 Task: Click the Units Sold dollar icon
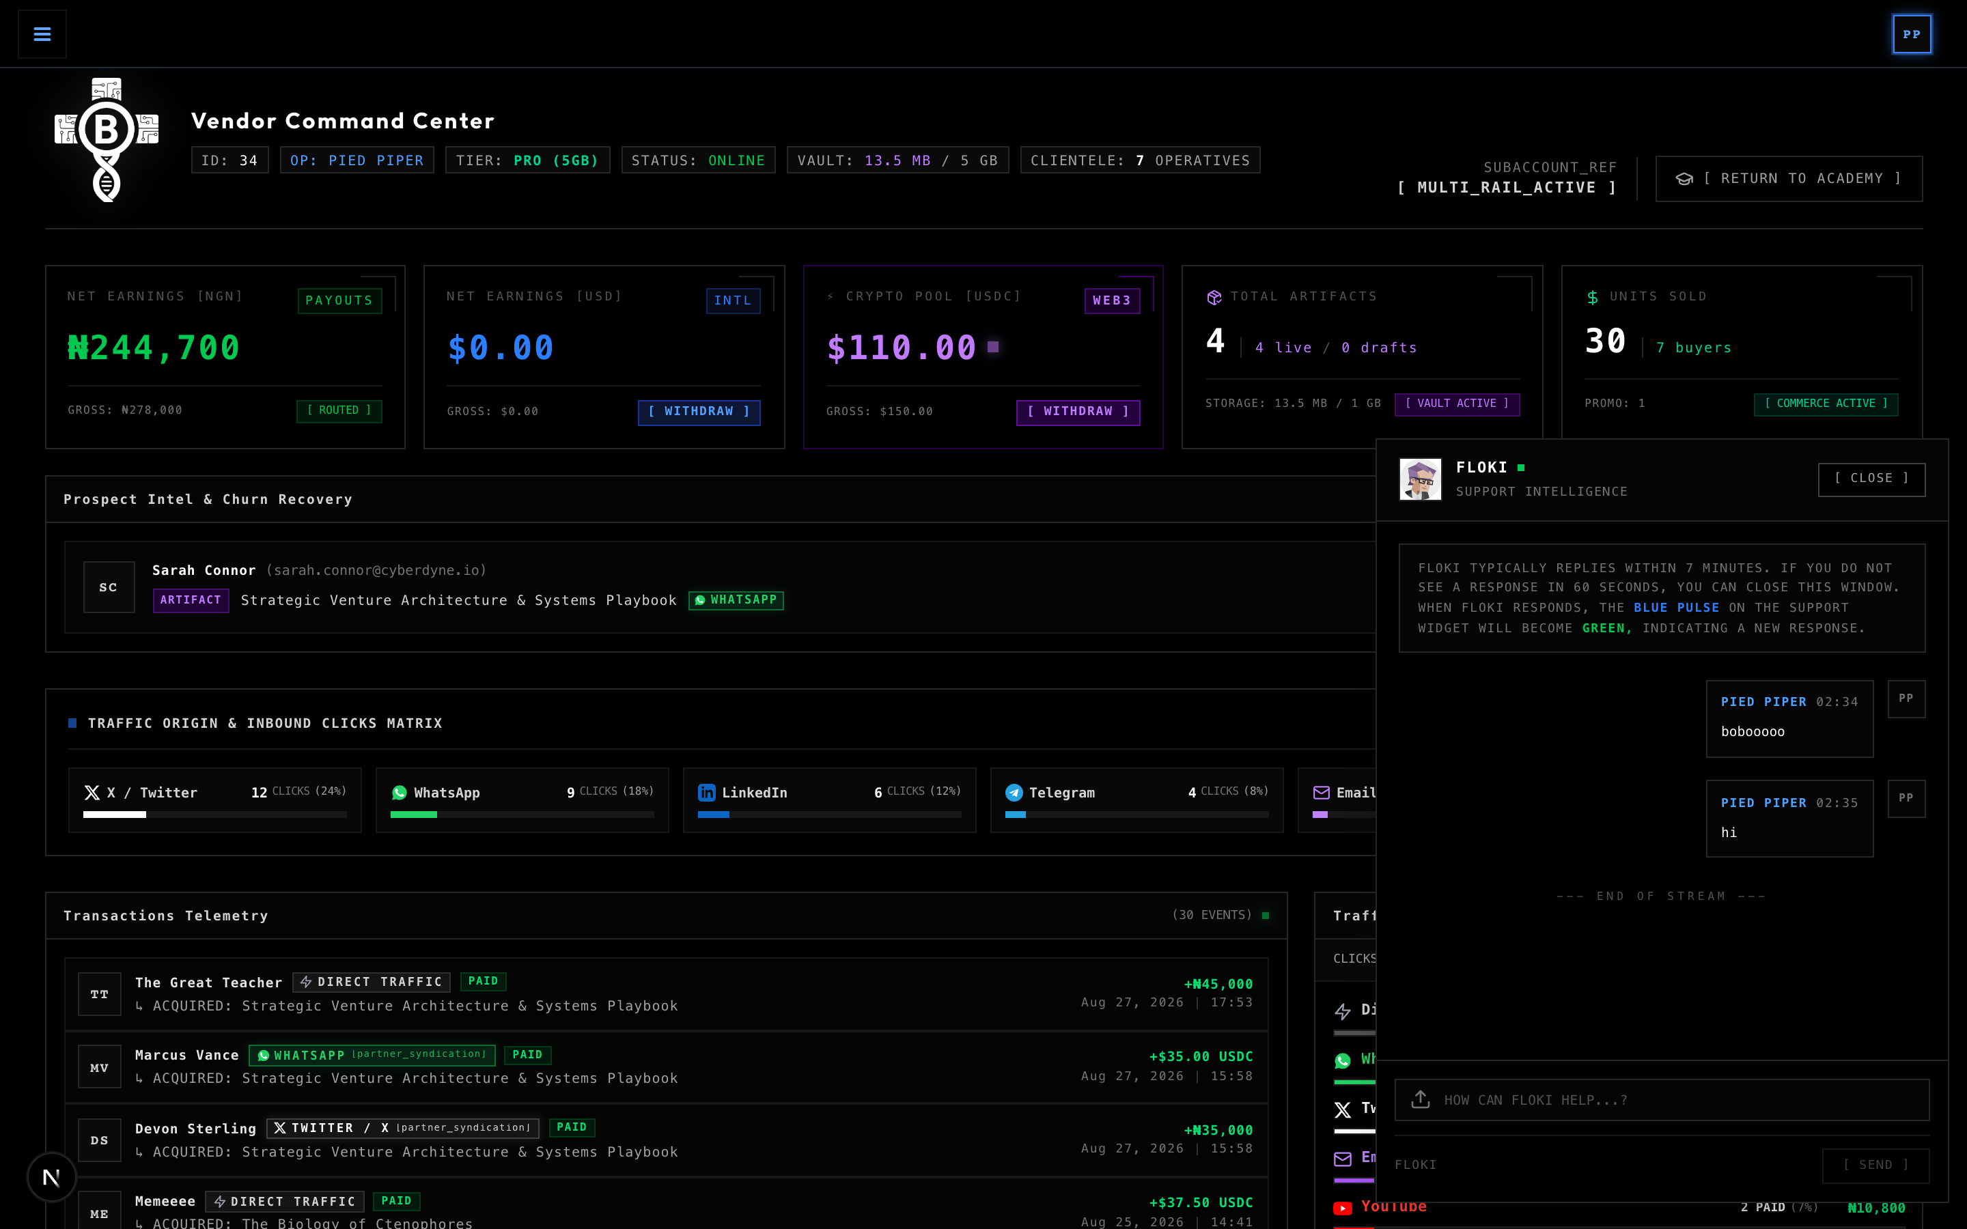click(x=1592, y=298)
